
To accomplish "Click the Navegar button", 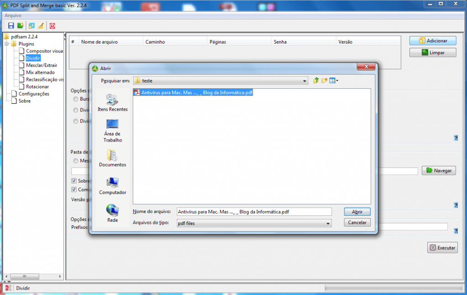I will [x=439, y=170].
